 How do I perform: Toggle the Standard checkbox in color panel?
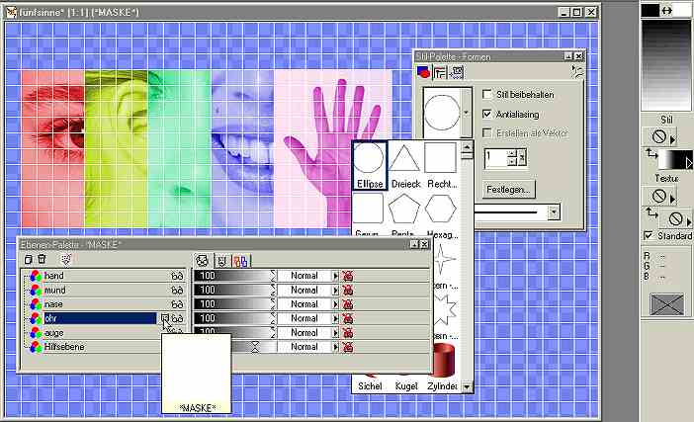pos(649,236)
